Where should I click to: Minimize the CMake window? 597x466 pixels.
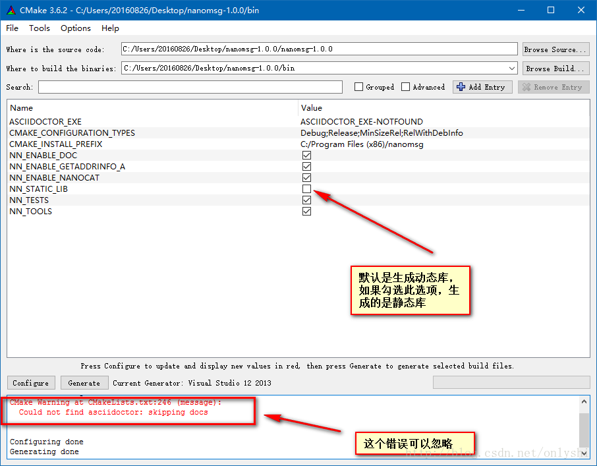(x=521, y=11)
